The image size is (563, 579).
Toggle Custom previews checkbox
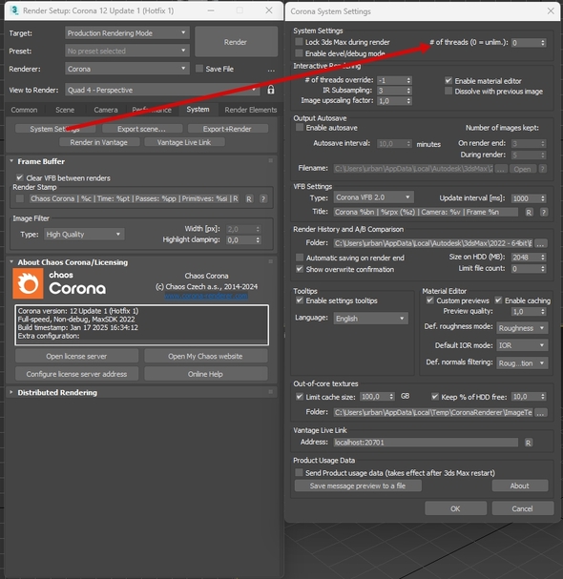point(430,300)
